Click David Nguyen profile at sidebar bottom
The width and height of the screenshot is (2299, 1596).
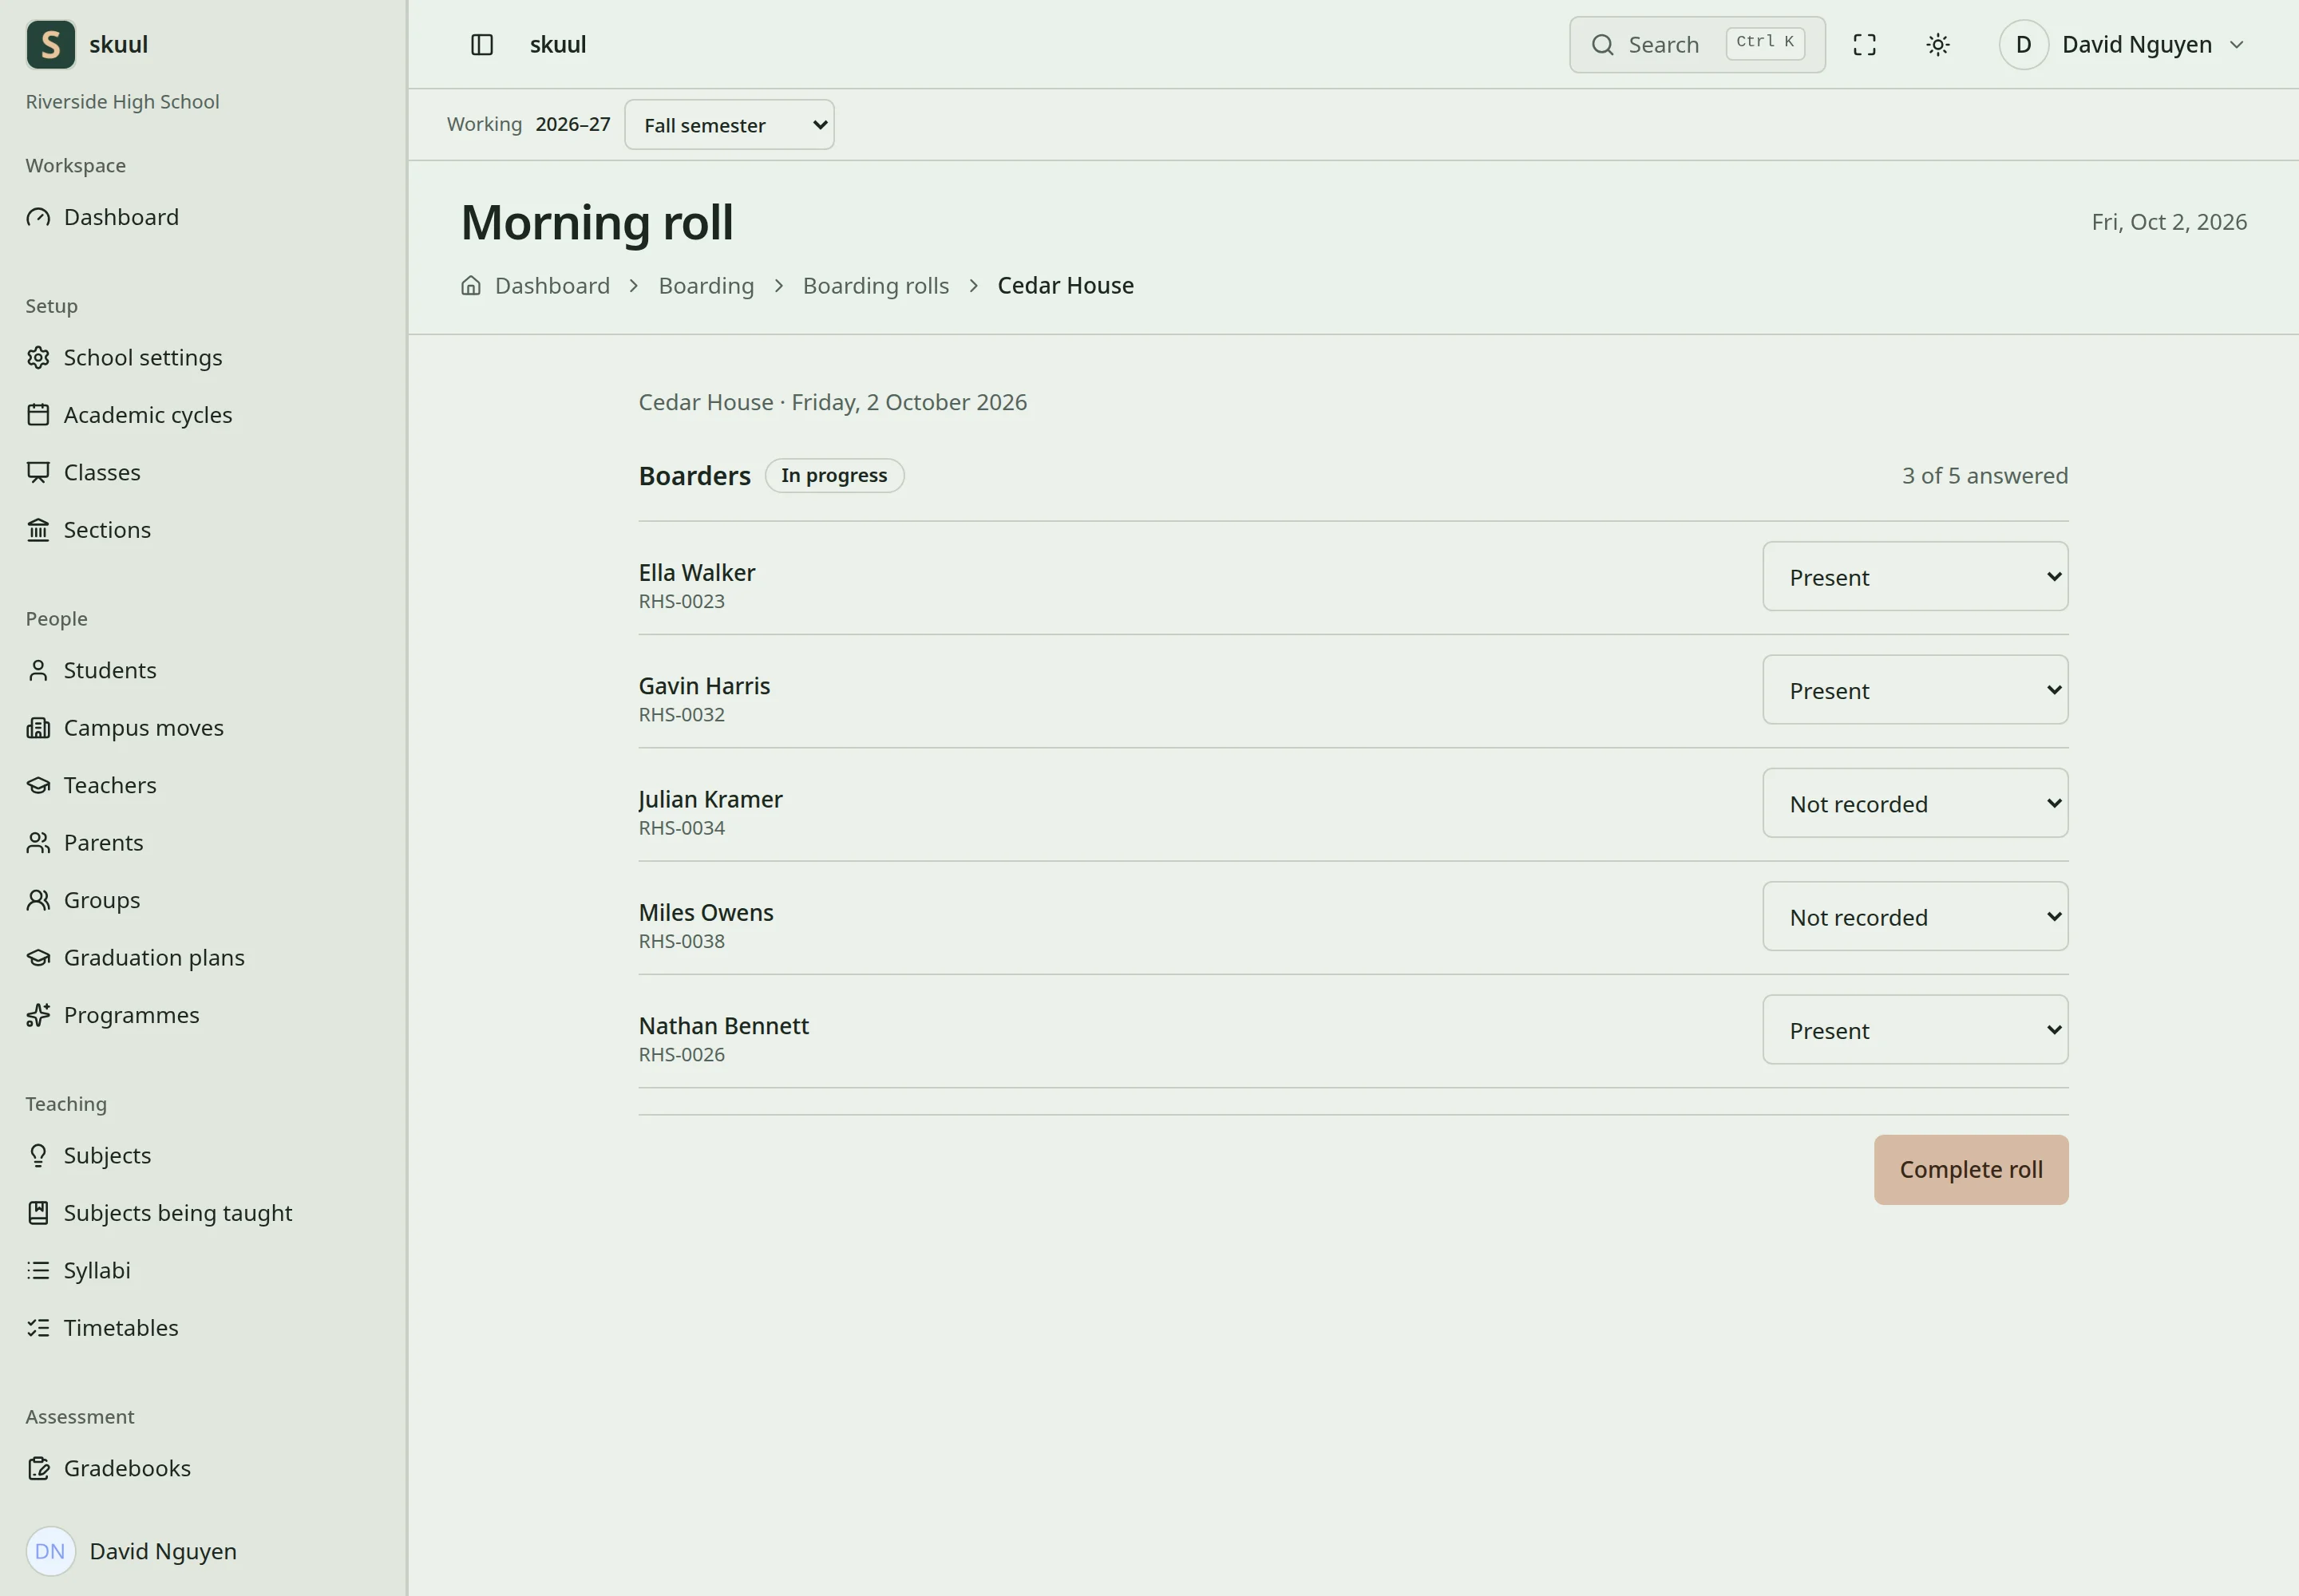click(132, 1551)
